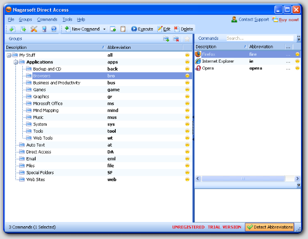Click the favorite star icon in Groups header
The image size is (308, 239).
click(187, 39)
